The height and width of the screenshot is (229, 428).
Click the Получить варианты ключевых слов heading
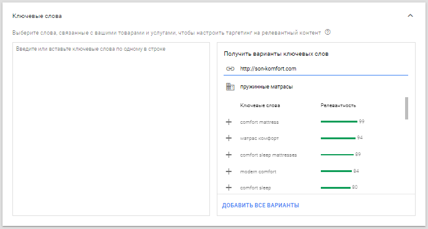[276, 54]
